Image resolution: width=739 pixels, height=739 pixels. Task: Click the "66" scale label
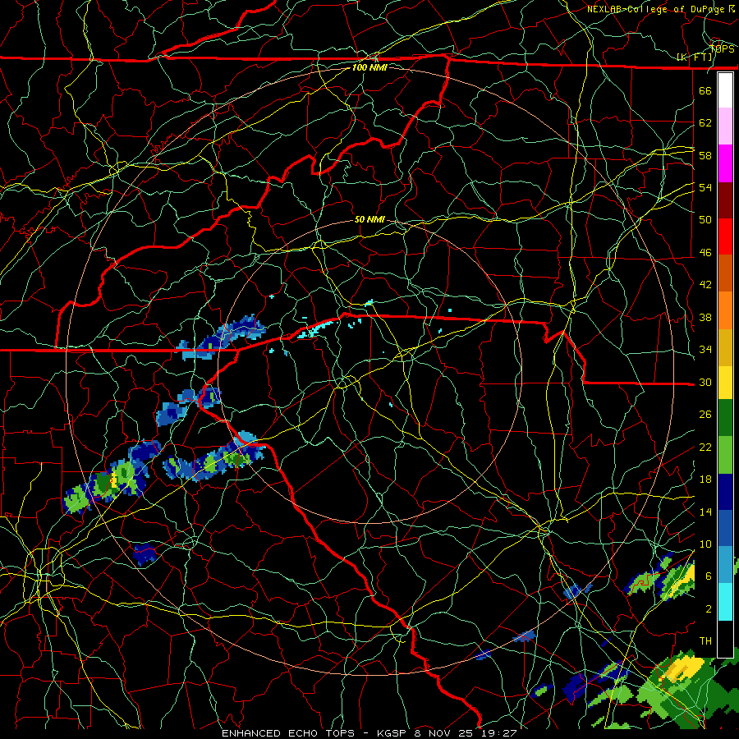pyautogui.click(x=705, y=90)
